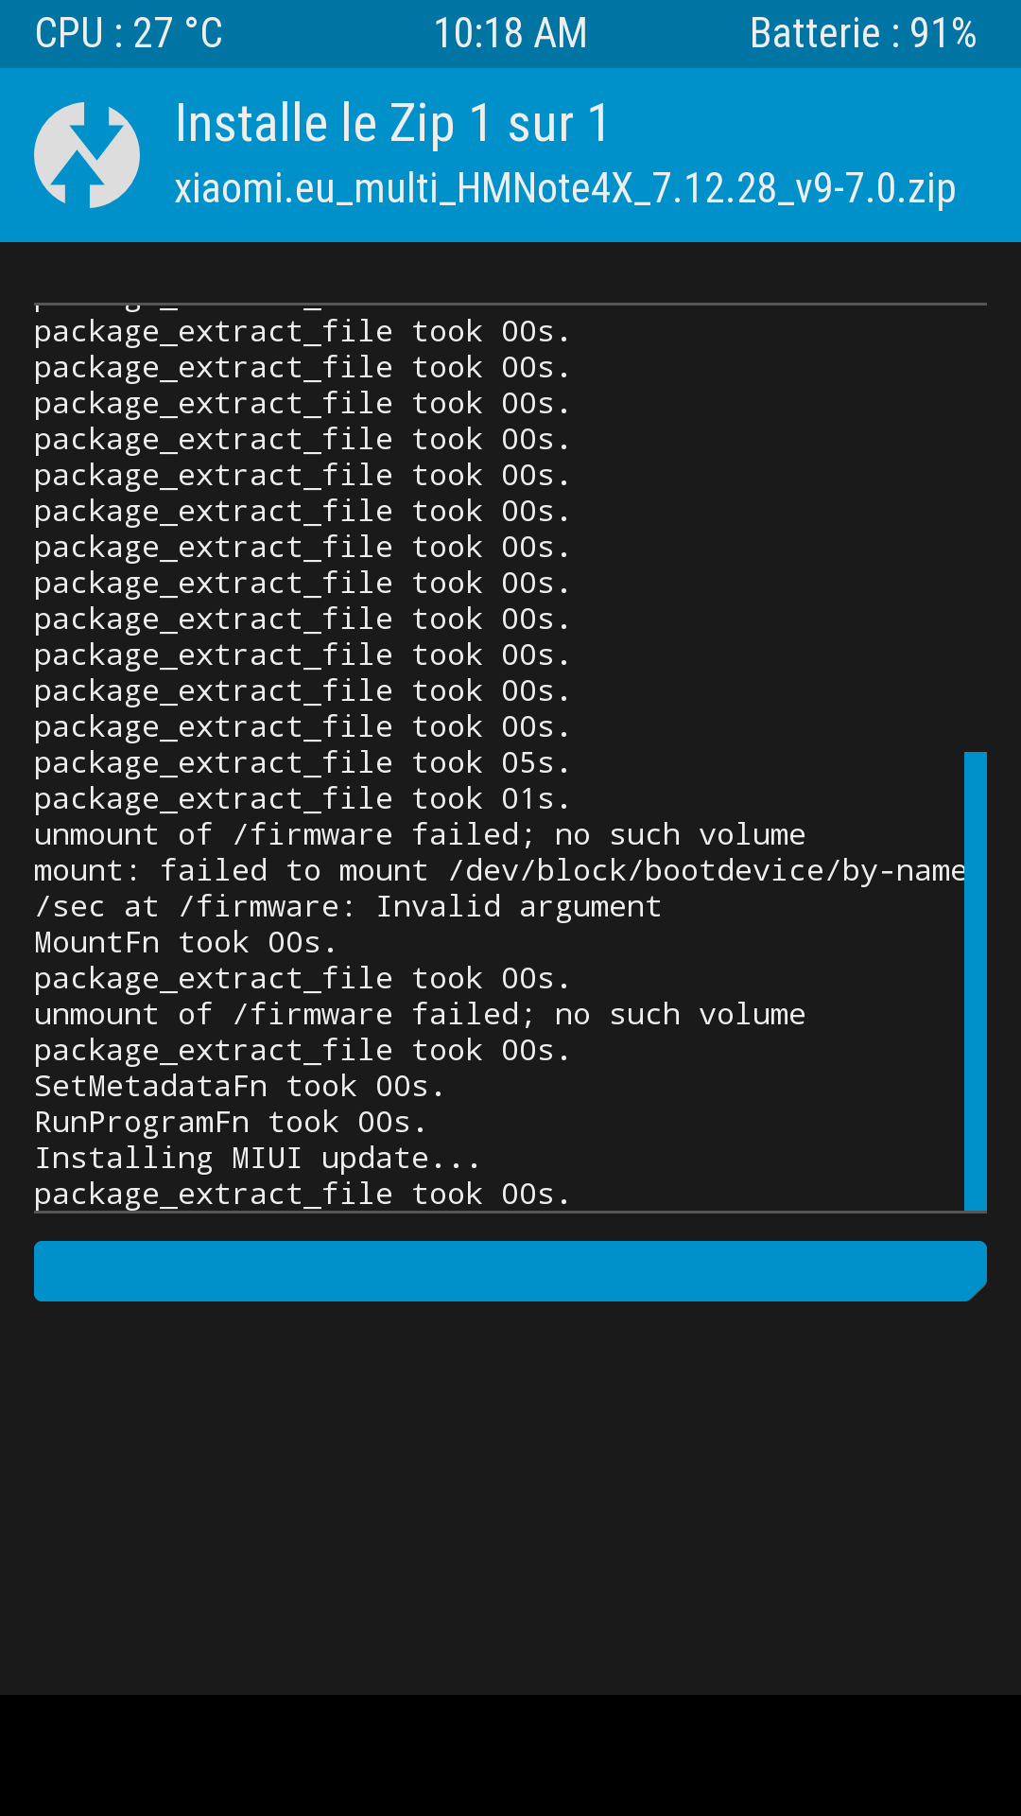Click the empty area below the progress bar
Image resolution: width=1021 pixels, height=1816 pixels.
click(x=510, y=1498)
